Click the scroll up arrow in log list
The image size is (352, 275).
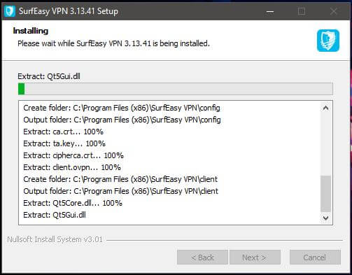coord(325,108)
